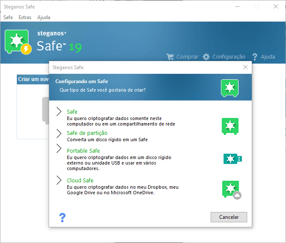Expand the Cloud Safe chevron
The width and height of the screenshot is (286, 243).
point(59,180)
